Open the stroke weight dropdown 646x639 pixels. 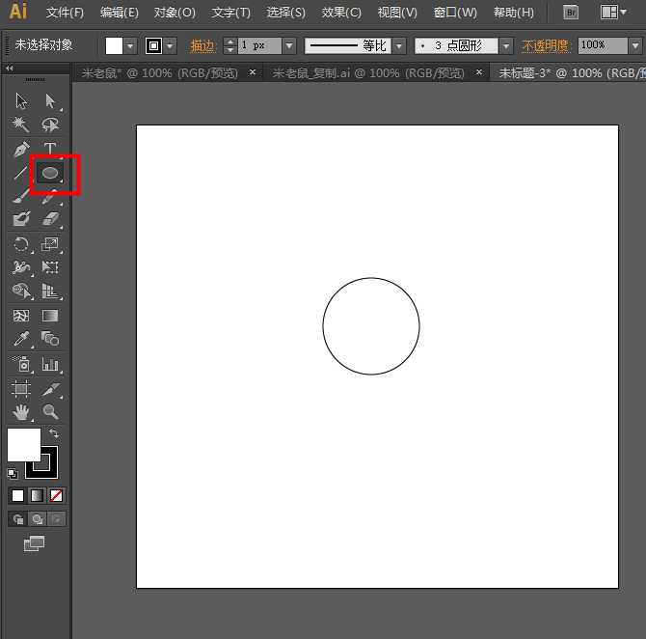[289, 45]
